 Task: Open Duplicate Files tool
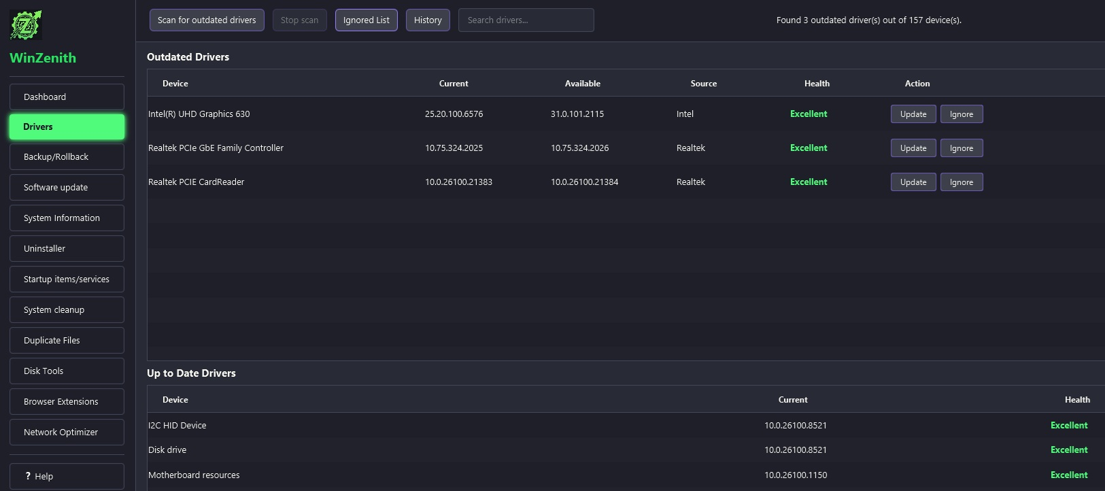[x=67, y=340]
